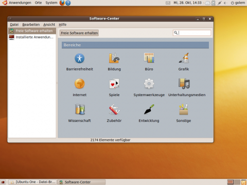
Task: Click the Bereiche section header
Action: (x=135, y=45)
